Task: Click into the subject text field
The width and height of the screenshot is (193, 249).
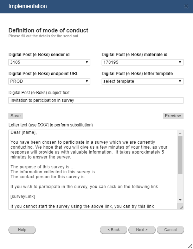Action: 96,100
